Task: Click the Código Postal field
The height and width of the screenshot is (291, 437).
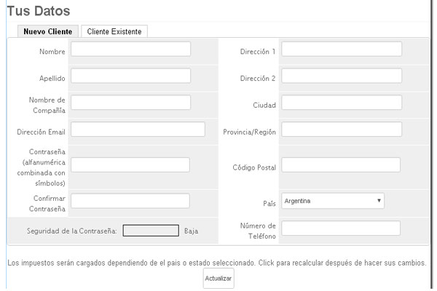Action: [341, 165]
